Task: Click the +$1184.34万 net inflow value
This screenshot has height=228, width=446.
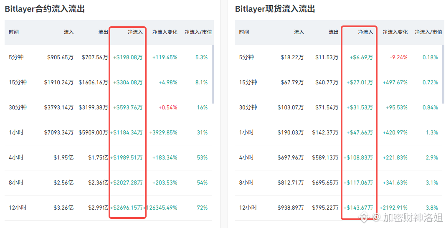Action: click(x=127, y=132)
